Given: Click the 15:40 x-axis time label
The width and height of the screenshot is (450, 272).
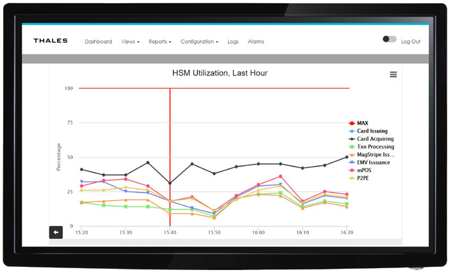Looking at the screenshot, I should 170,232.
